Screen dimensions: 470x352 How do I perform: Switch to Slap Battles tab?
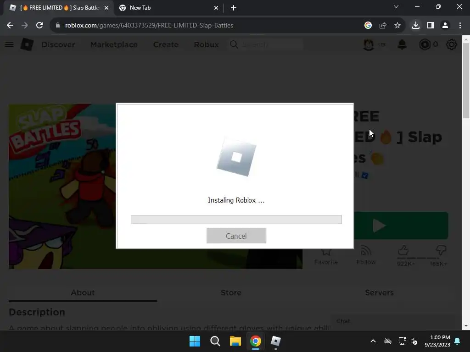pyautogui.click(x=59, y=8)
